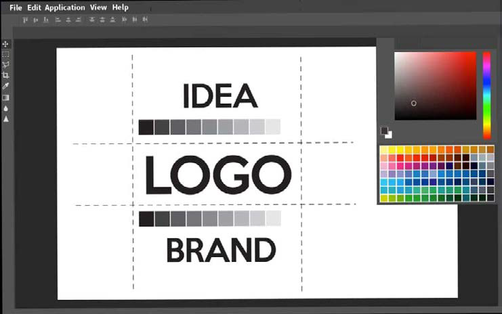Click the vertical rainbow hue slider

pyautogui.click(x=486, y=95)
